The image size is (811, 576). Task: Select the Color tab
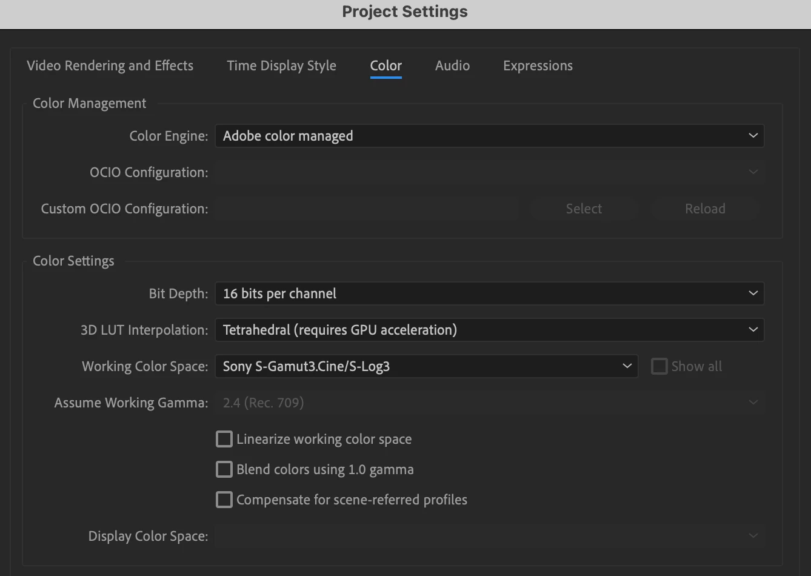[x=386, y=65]
